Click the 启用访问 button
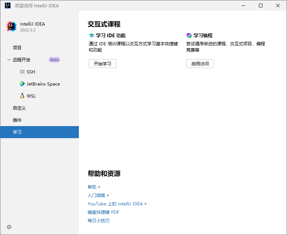The width and height of the screenshot is (287, 235). coord(200,64)
